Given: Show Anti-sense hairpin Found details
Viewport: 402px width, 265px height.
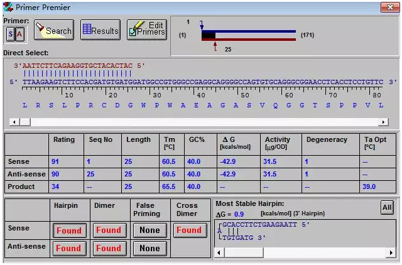Looking at the screenshot, I should tap(68, 248).
